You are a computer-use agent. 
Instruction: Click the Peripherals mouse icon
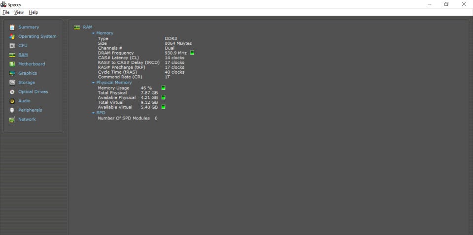(x=12, y=110)
